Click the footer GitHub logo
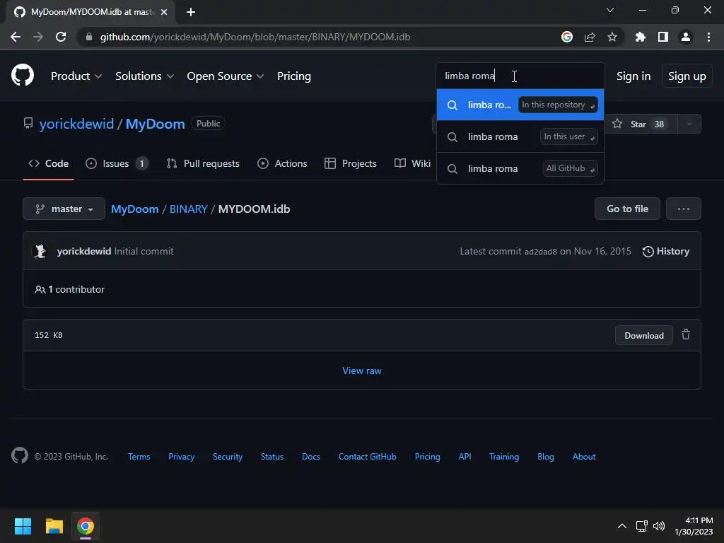The height and width of the screenshot is (543, 724). click(x=20, y=456)
